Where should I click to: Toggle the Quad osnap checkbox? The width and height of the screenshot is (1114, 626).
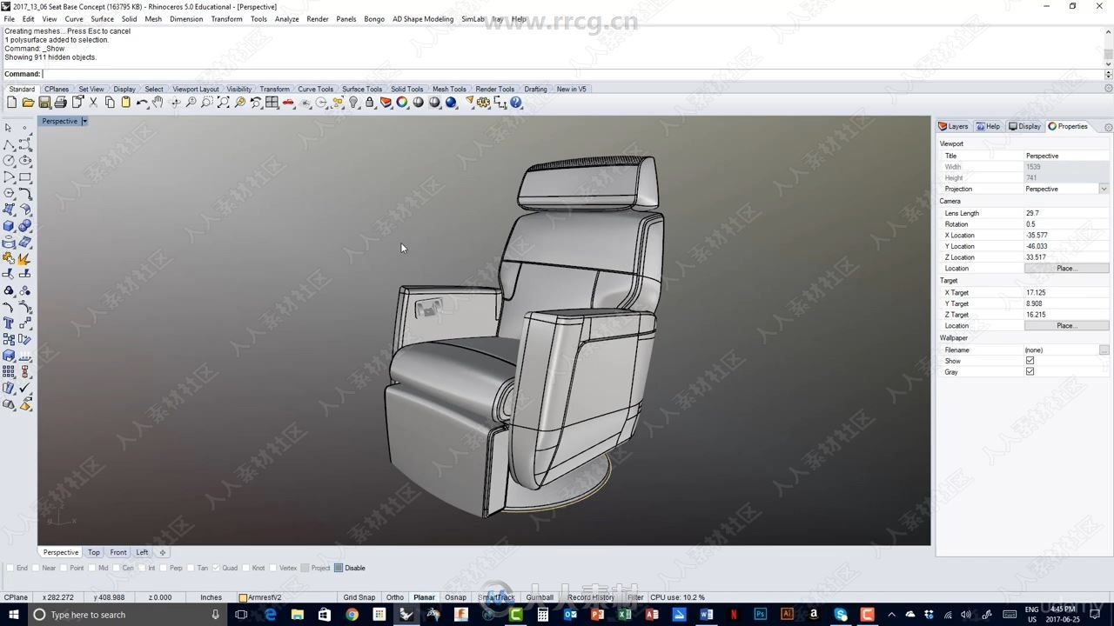(x=216, y=568)
